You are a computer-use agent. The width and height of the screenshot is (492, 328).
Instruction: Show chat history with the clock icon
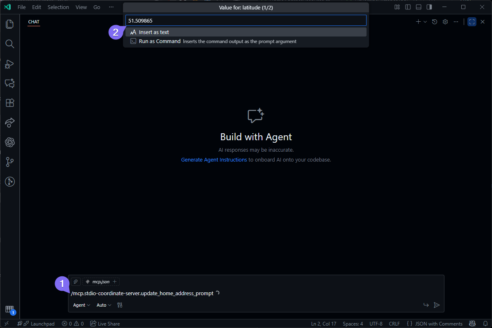click(x=435, y=22)
